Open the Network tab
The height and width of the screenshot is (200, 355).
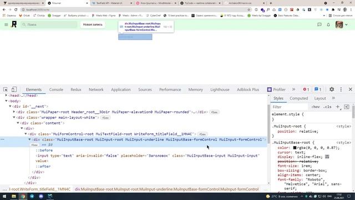pos(96,89)
